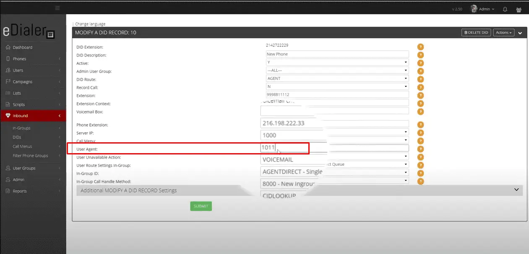
Task: Expand the Lists sidebar menu
Action: click(33, 93)
